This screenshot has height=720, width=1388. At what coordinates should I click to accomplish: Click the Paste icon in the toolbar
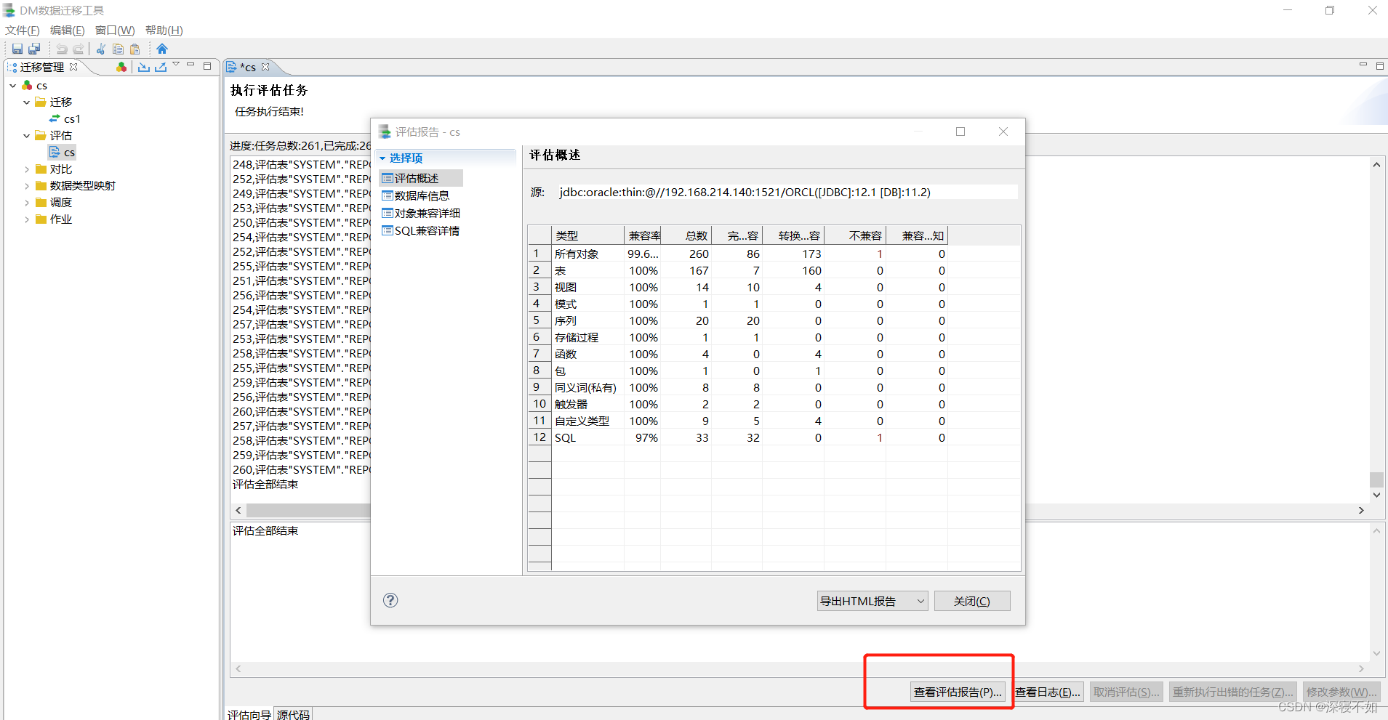click(x=135, y=49)
